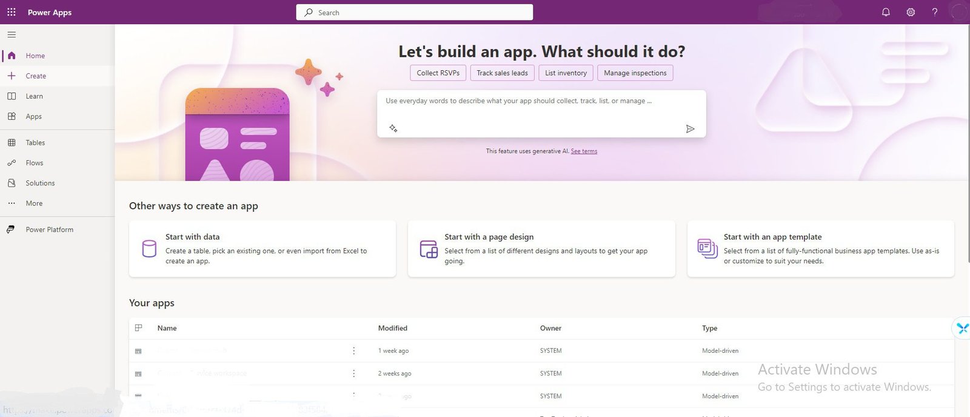Choose the Track sales leads suggestion
970x417 pixels.
point(503,73)
